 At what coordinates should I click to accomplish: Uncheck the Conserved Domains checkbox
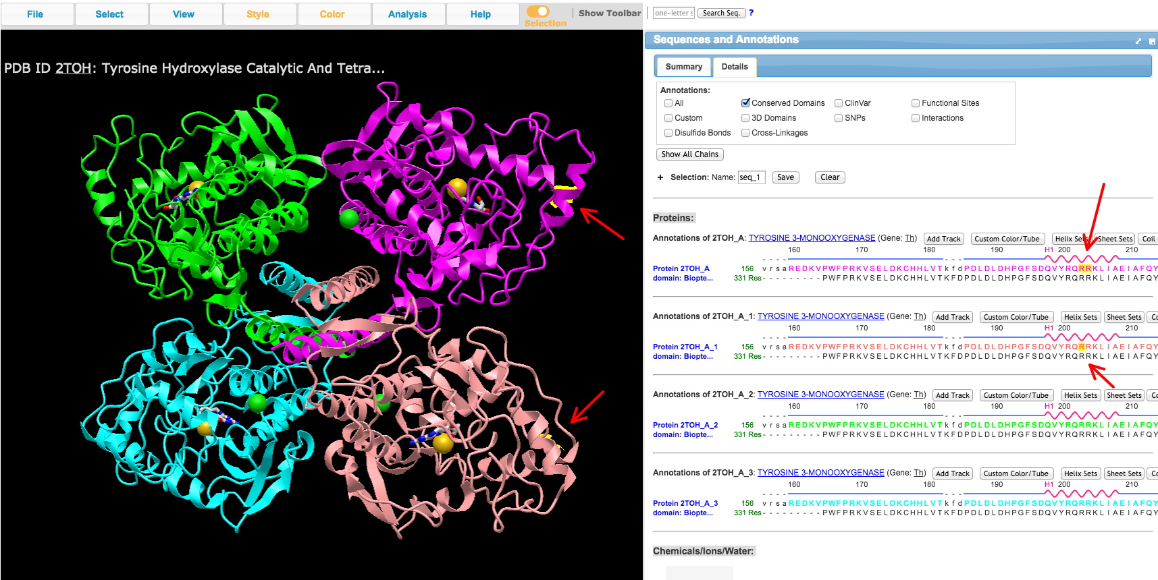pos(745,103)
